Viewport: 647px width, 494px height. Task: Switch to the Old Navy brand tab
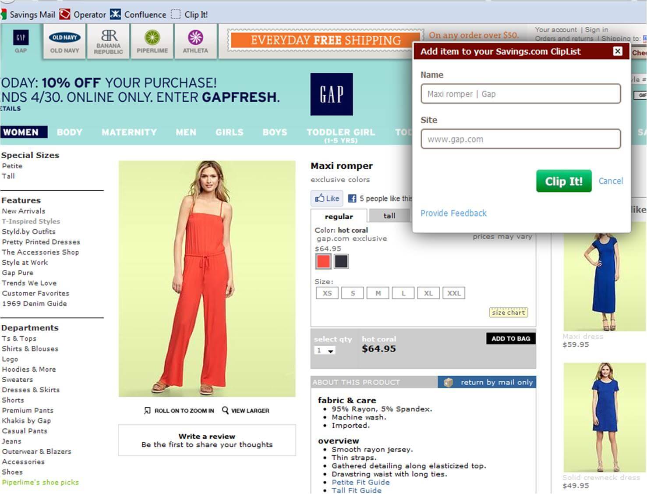[65, 41]
